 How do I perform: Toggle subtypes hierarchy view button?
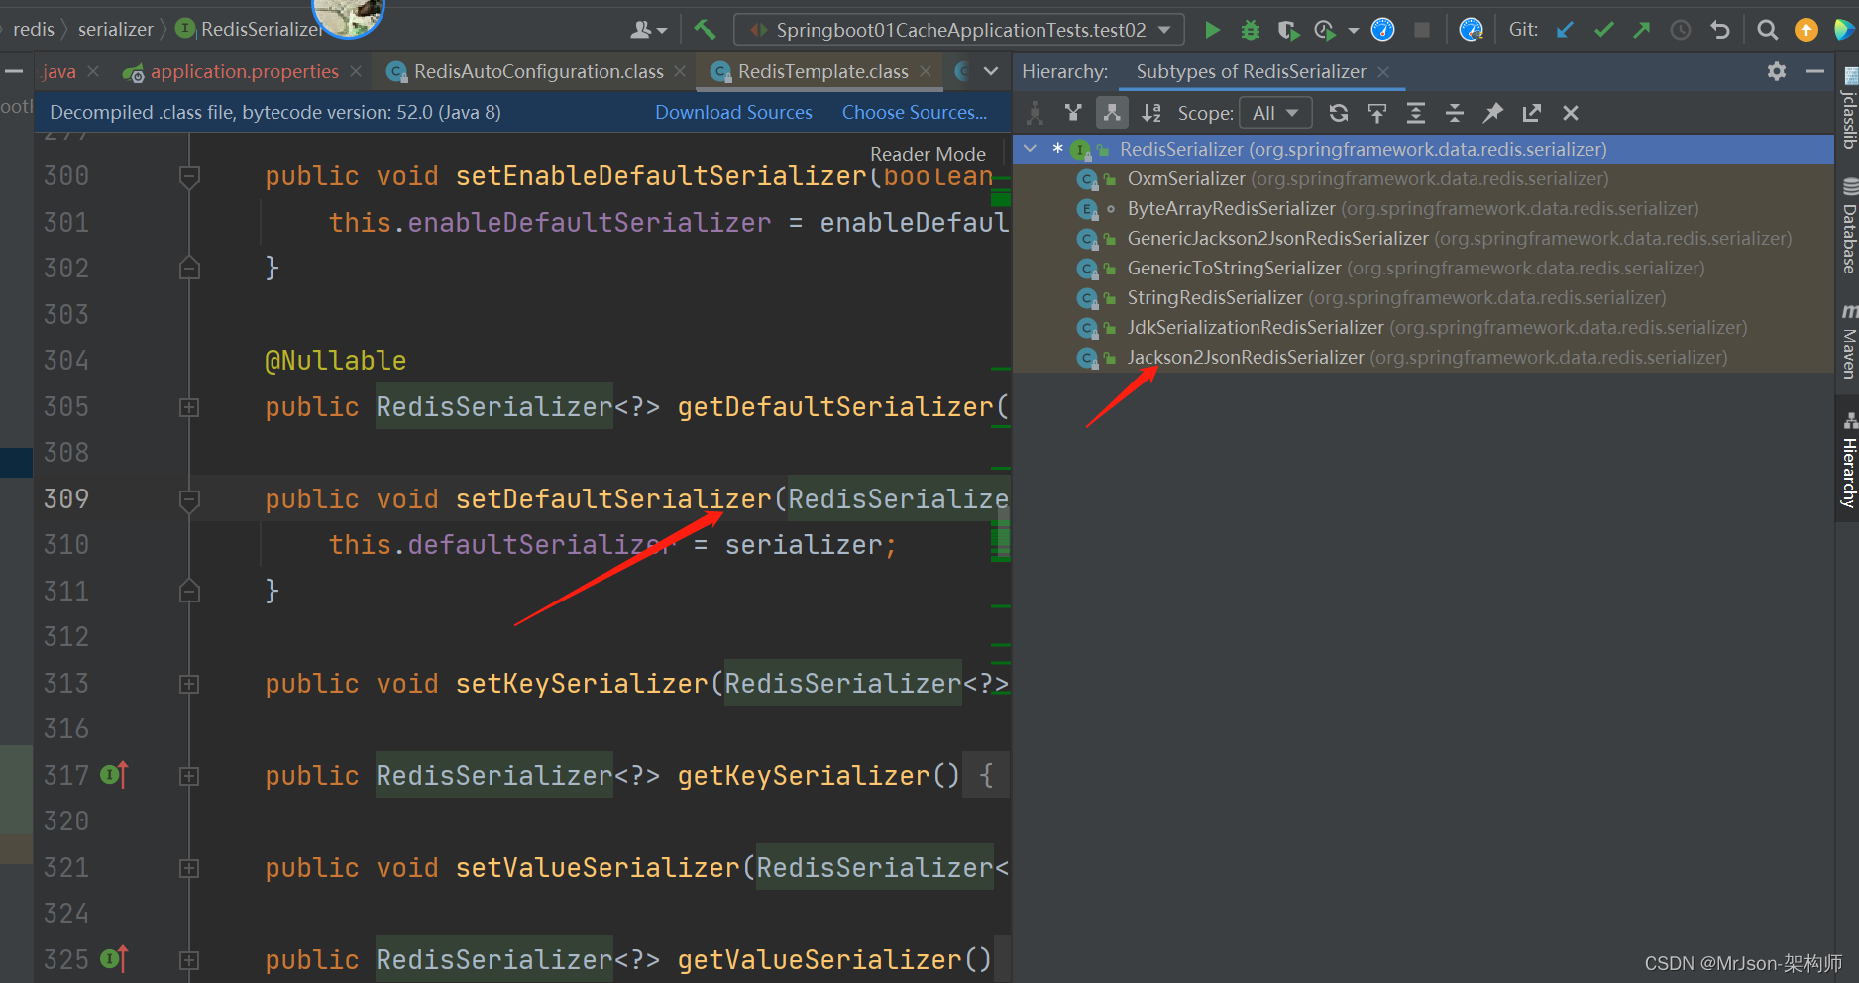click(1112, 113)
